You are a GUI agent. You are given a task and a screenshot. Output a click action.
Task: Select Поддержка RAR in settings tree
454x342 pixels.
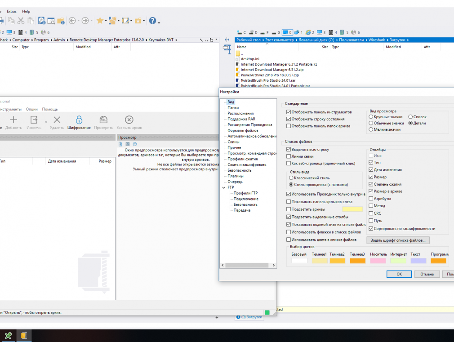click(241, 119)
